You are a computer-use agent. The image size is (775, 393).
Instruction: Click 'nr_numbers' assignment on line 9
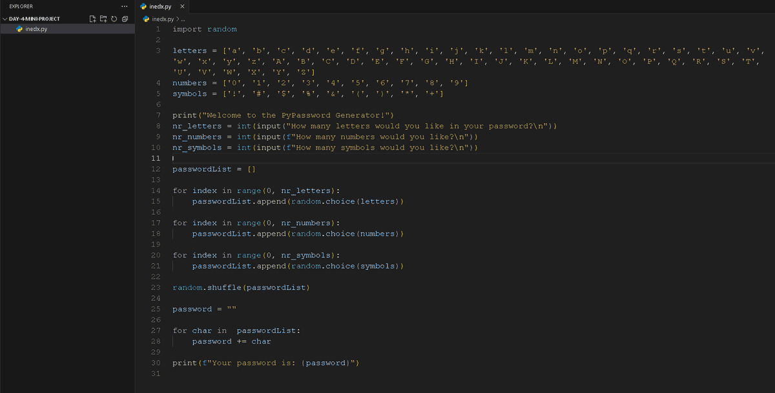pos(325,137)
